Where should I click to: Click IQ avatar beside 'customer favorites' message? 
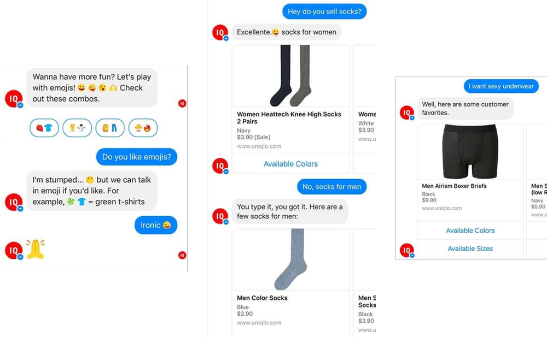[407, 113]
